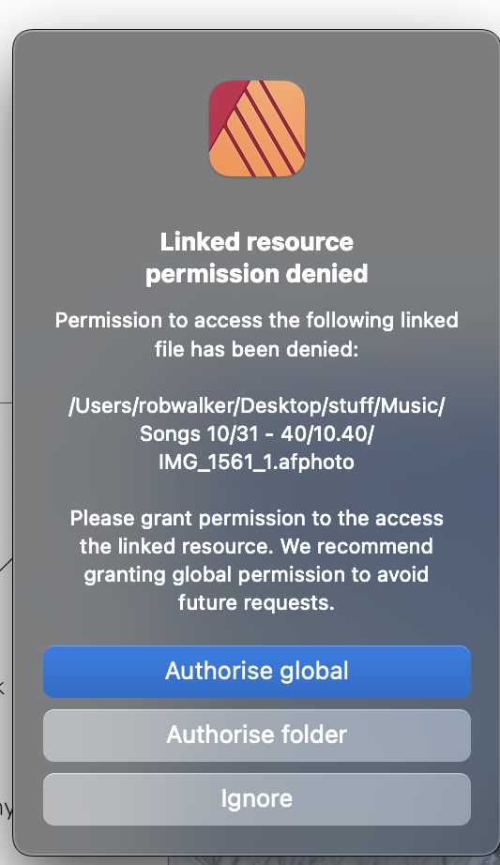
Task: Click the empty dialog area above the app icon
Action: click(257, 55)
